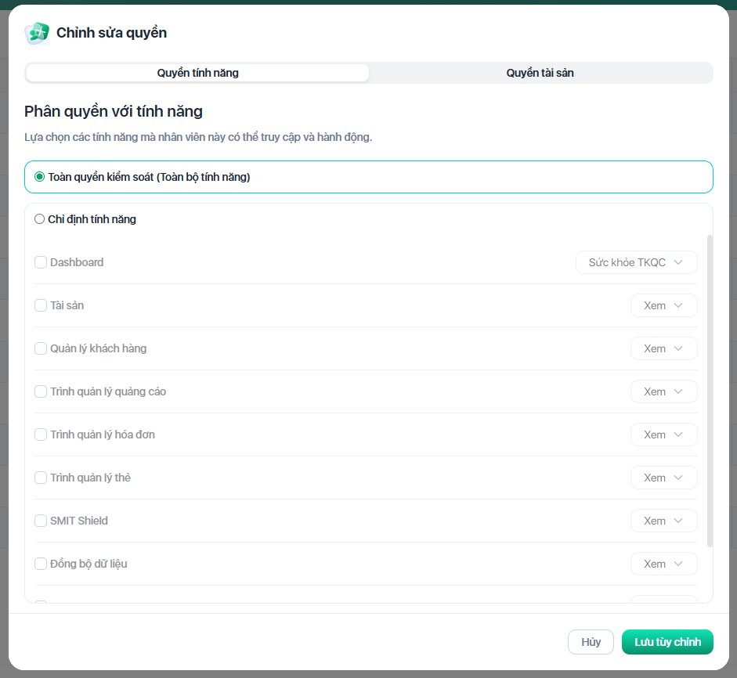Click the Hủy button
The image size is (737, 678).
(591, 642)
